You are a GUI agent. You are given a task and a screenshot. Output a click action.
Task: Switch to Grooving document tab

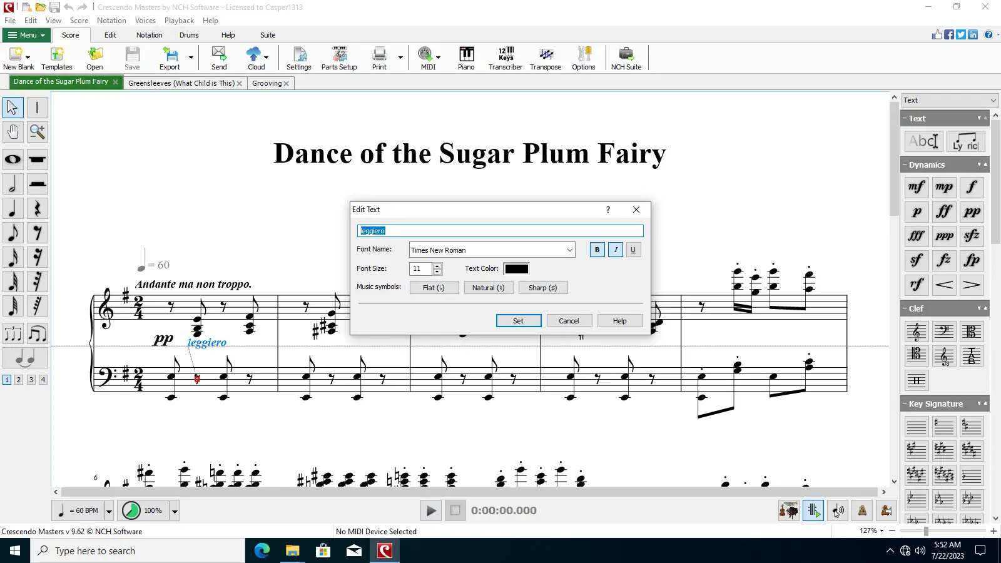267,83
